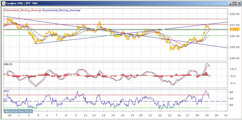This screenshot has width=242, height=120.
Task: Select the current price tag 106.58
Action: point(234,29)
